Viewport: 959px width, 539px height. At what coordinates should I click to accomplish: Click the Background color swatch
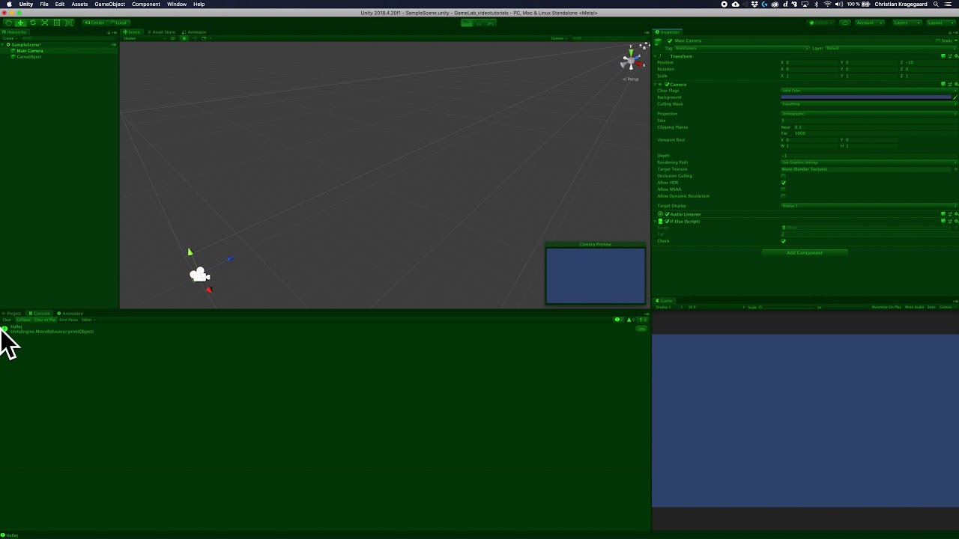coord(866,97)
